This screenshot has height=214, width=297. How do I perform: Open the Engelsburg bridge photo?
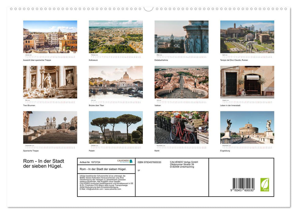coord(247,127)
